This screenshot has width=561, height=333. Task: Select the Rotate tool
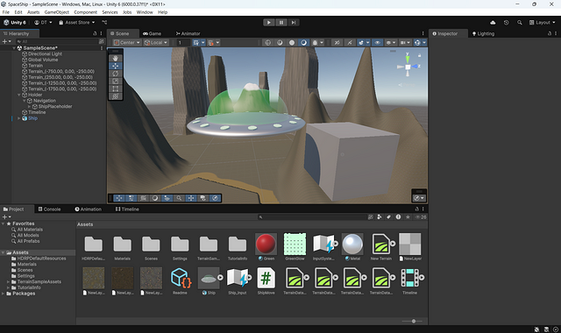tap(115, 74)
